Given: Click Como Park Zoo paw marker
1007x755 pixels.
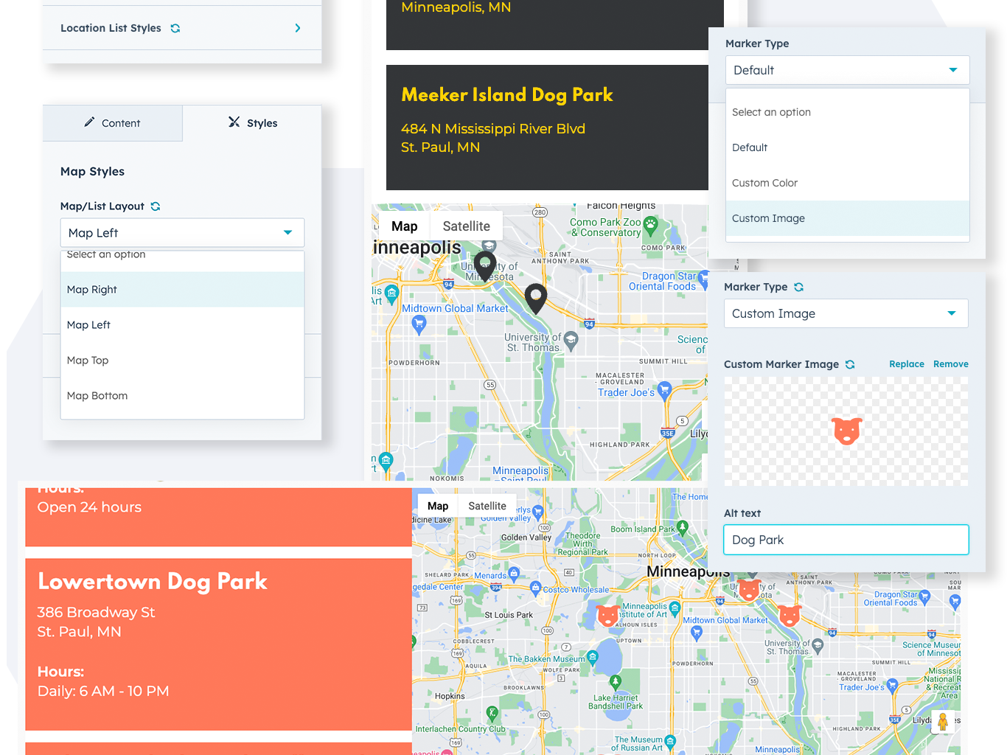Looking at the screenshot, I should point(650,224).
